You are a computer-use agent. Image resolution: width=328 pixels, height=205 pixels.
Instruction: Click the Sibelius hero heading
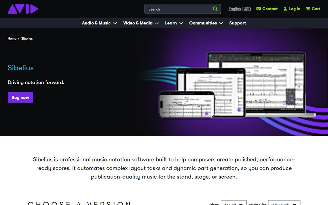point(21,68)
